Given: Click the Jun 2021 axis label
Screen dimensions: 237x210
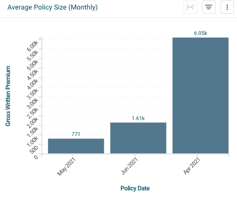Looking at the screenshot, I should 130,166.
